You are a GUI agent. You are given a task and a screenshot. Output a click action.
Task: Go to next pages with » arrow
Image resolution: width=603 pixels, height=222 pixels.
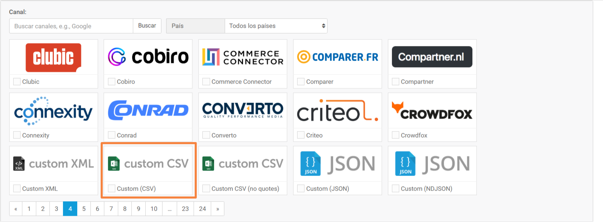pyautogui.click(x=218, y=209)
